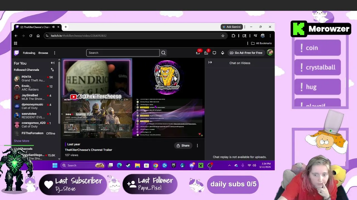Click the Windows taskbar search box
This screenshot has height=200, width=357.
(83, 165)
